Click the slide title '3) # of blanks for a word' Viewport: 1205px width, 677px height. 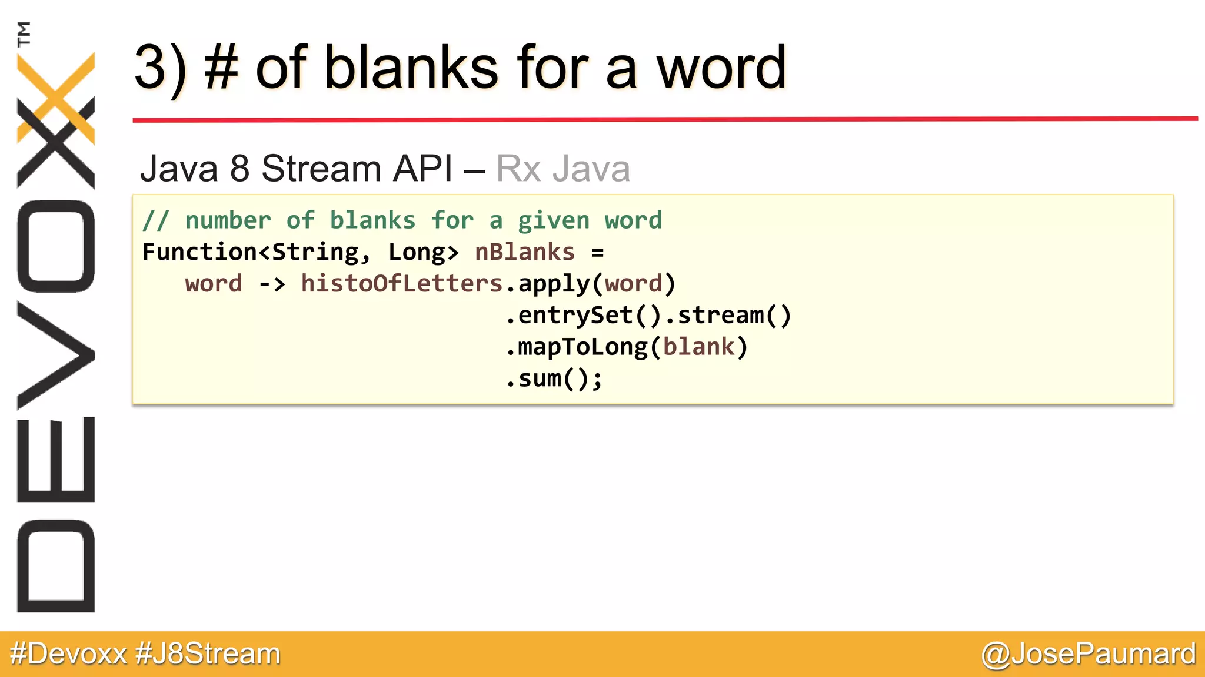click(x=460, y=68)
